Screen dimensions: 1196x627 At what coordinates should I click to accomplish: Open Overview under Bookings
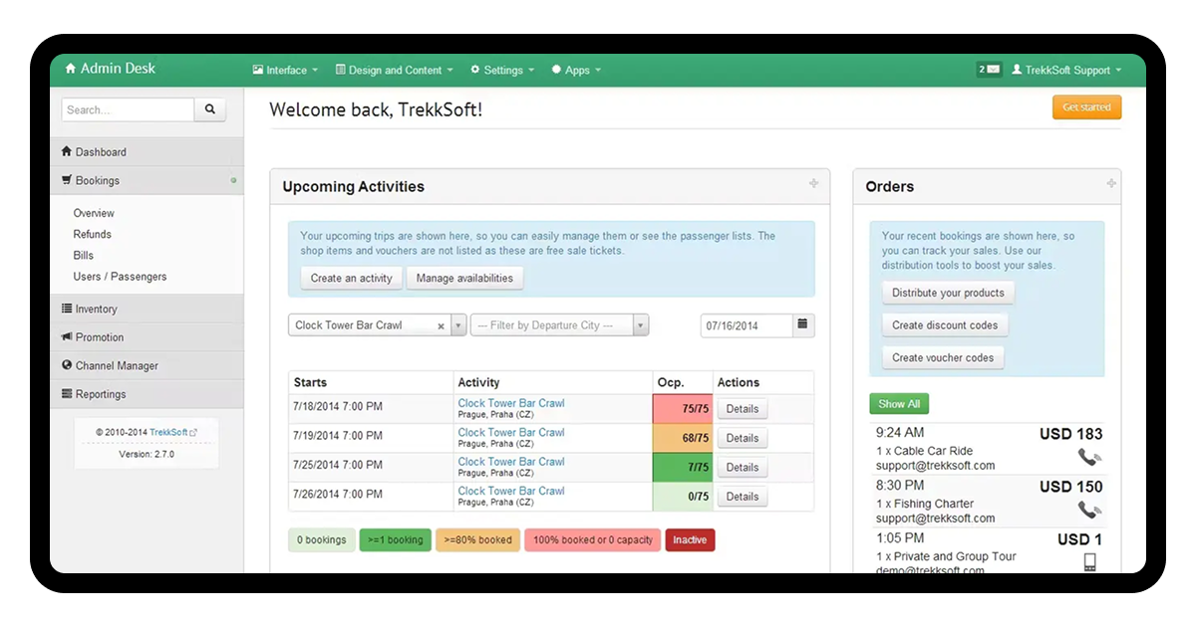pyautogui.click(x=94, y=213)
